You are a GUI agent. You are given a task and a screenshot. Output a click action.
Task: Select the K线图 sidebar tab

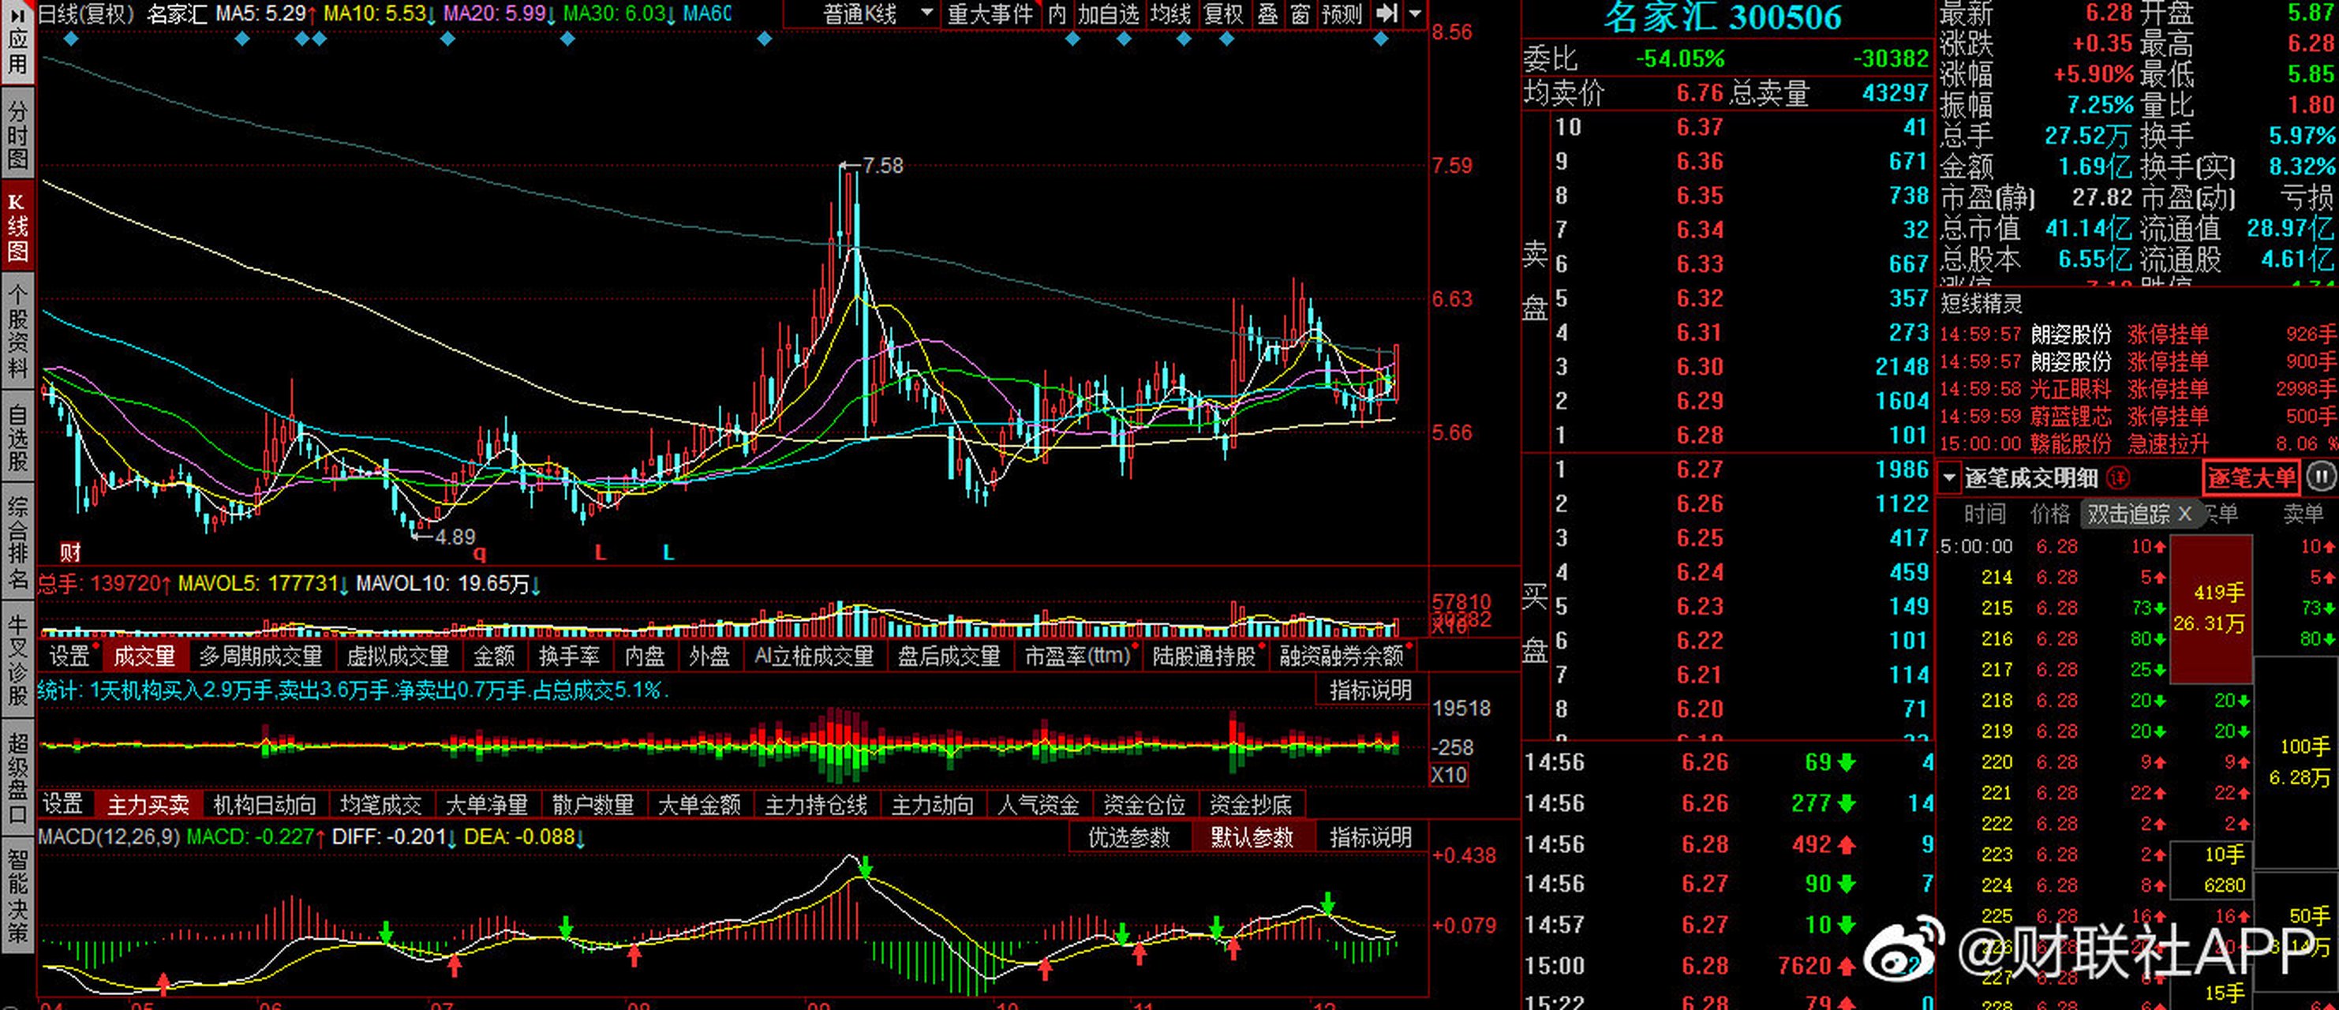click(17, 226)
